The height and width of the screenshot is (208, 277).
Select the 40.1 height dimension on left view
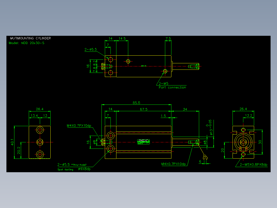tap(12, 142)
